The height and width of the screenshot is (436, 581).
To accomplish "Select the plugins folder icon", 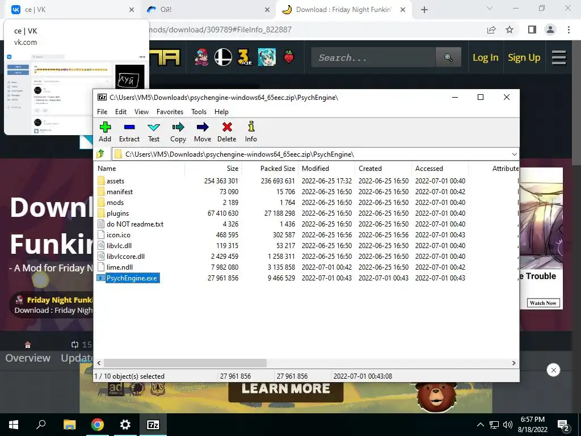I will [x=101, y=213].
